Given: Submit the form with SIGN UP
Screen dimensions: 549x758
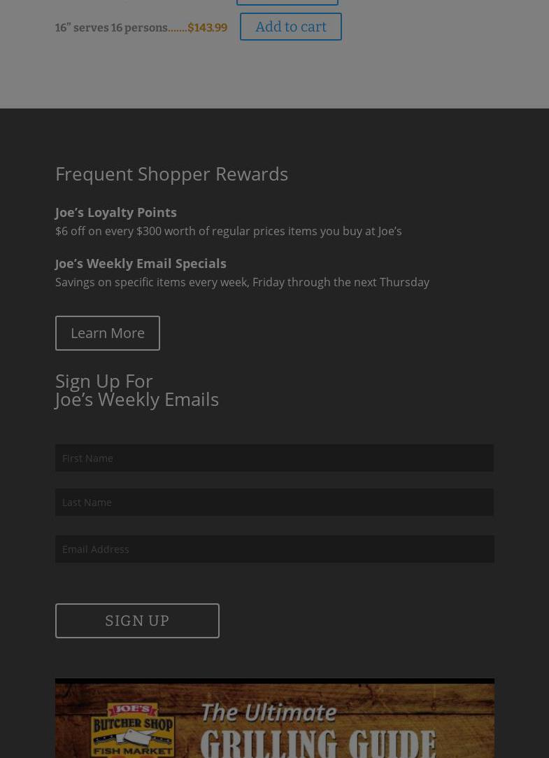Looking at the screenshot, I should (137, 621).
